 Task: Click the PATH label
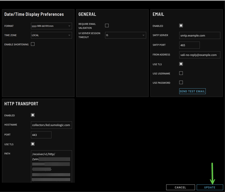(7, 154)
